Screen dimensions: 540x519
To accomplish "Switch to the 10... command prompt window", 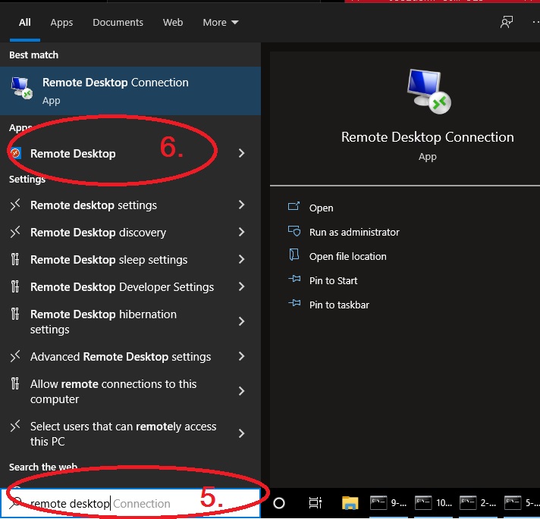I will coord(433,503).
